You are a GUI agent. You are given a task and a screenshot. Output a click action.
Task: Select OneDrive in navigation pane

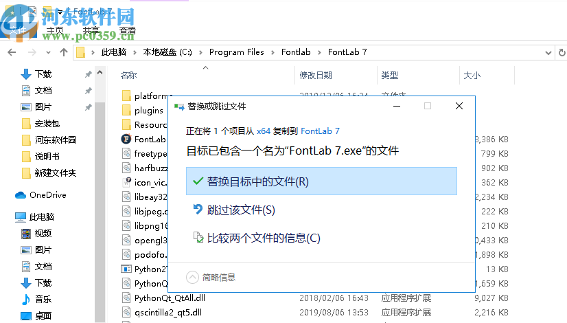point(48,195)
